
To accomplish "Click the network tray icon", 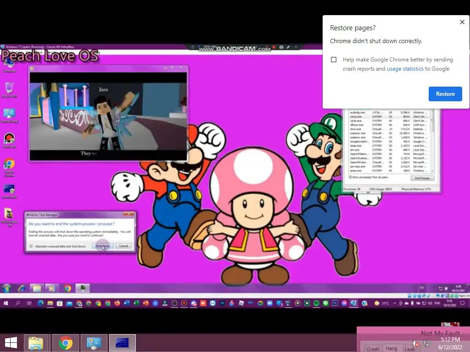I will tap(427, 343).
